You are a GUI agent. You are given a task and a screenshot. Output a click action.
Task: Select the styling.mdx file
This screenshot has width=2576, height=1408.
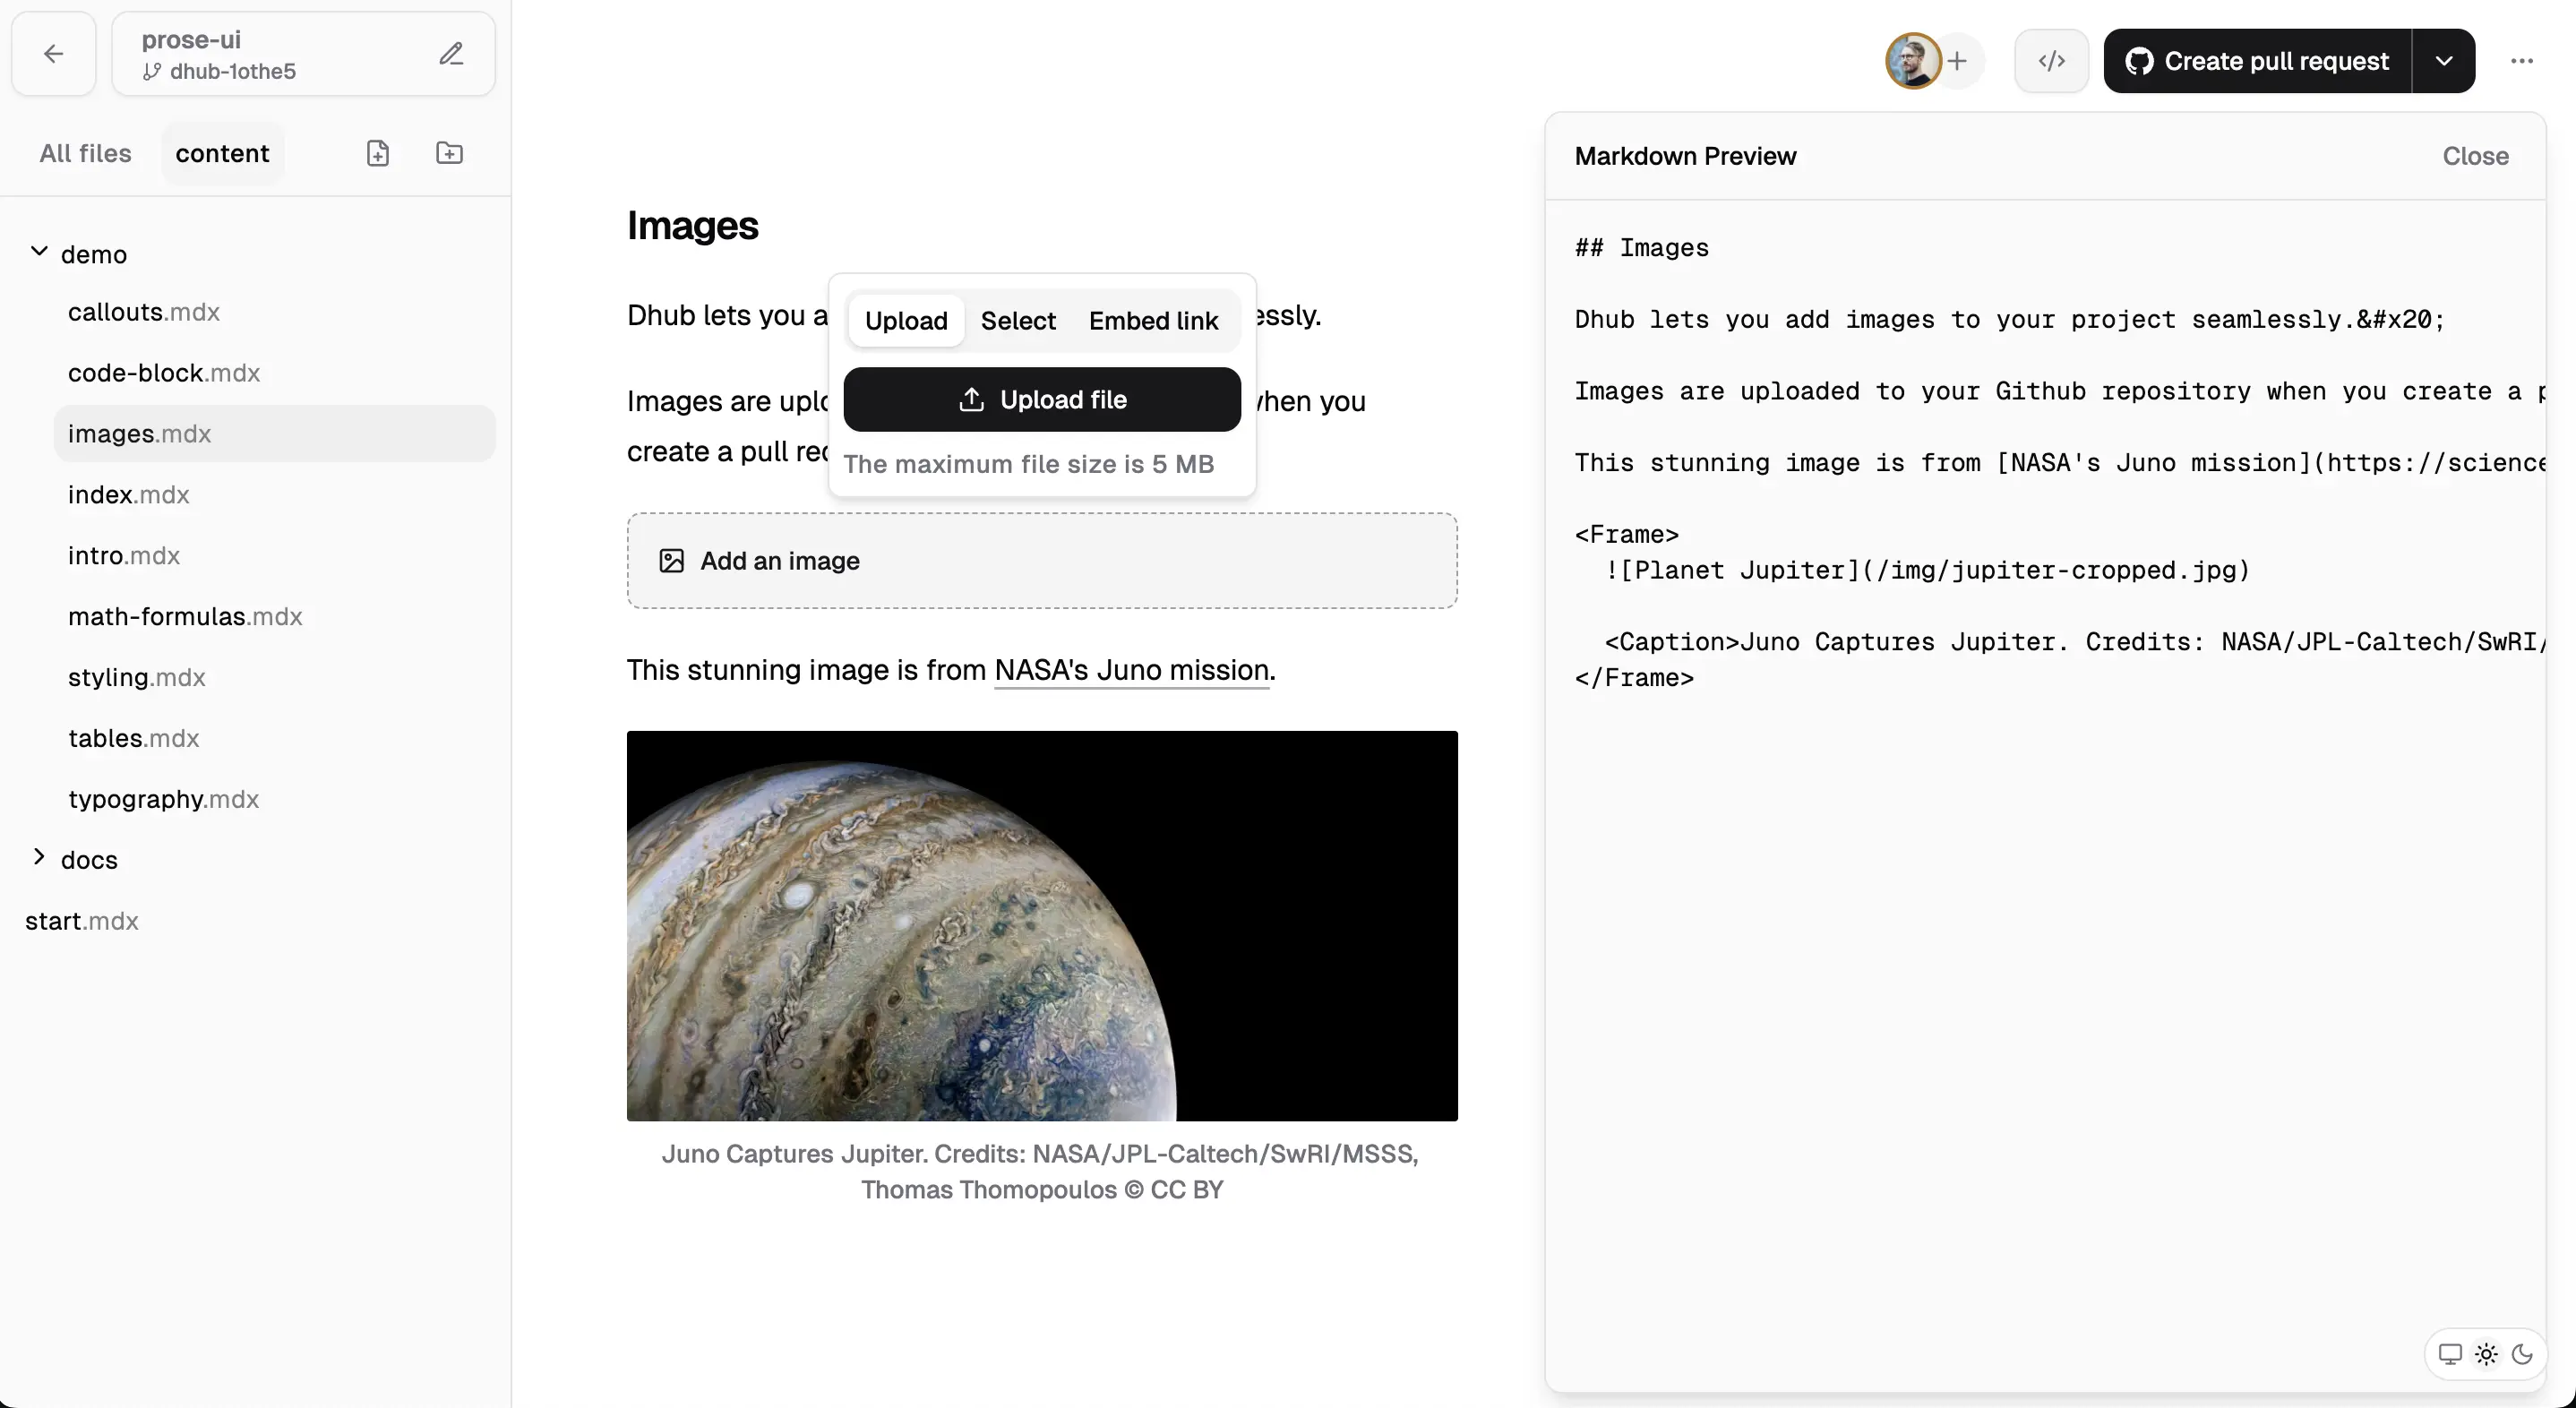137,677
